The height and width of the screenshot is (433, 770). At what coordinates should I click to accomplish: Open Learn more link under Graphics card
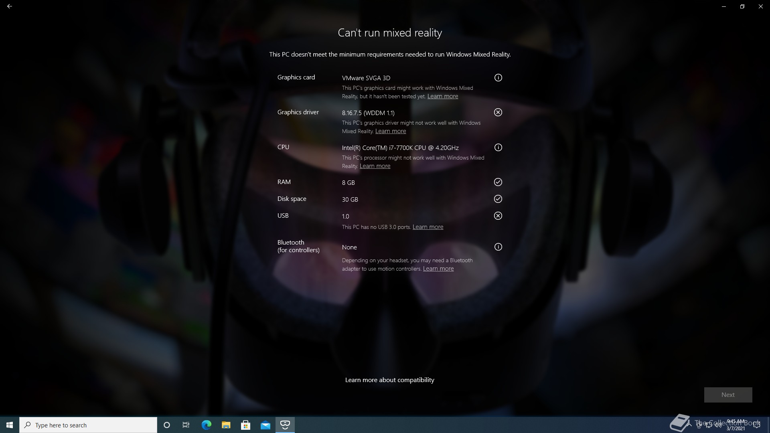point(443,96)
